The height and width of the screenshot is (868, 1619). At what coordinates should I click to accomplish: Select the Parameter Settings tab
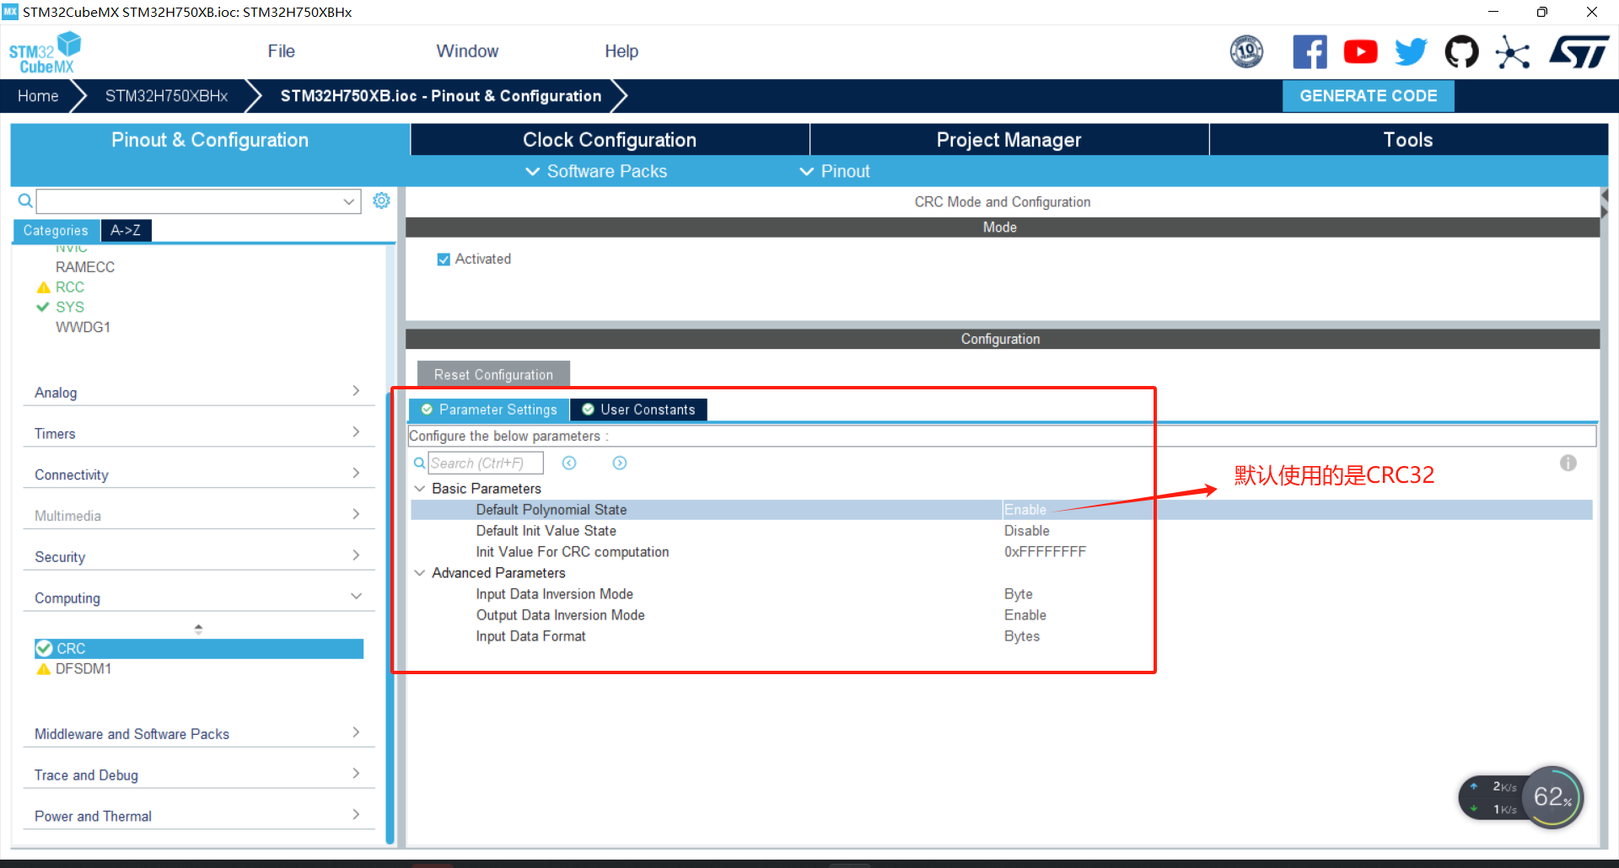(x=489, y=410)
